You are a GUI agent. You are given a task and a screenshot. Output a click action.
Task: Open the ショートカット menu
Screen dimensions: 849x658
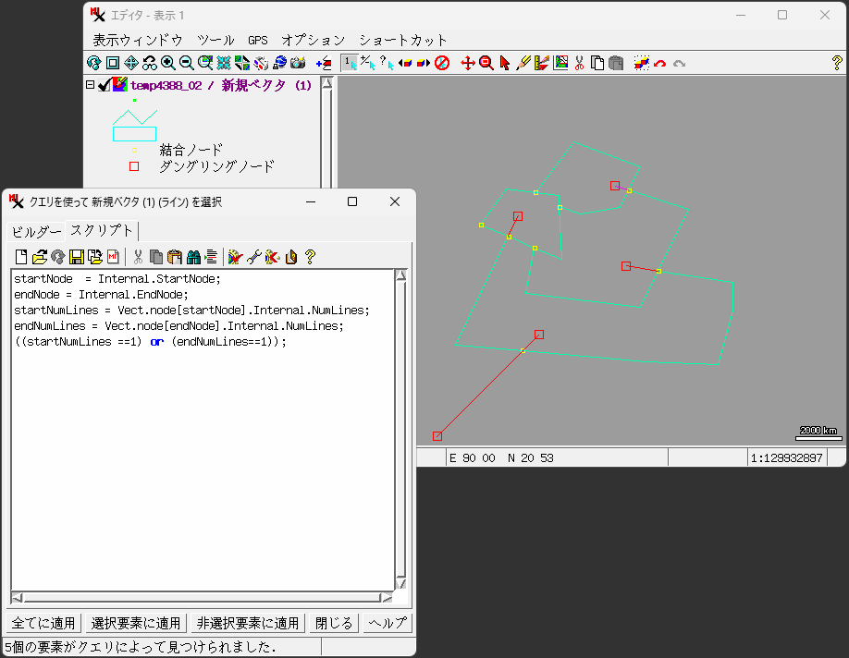(x=403, y=40)
